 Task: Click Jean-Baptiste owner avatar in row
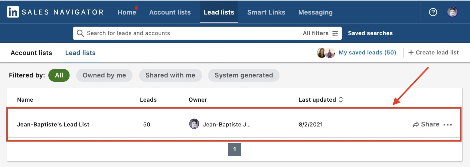click(x=194, y=124)
